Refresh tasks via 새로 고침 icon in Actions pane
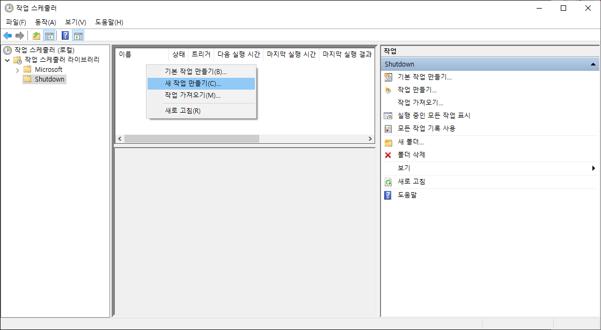This screenshot has height=330, width=601. click(x=387, y=181)
